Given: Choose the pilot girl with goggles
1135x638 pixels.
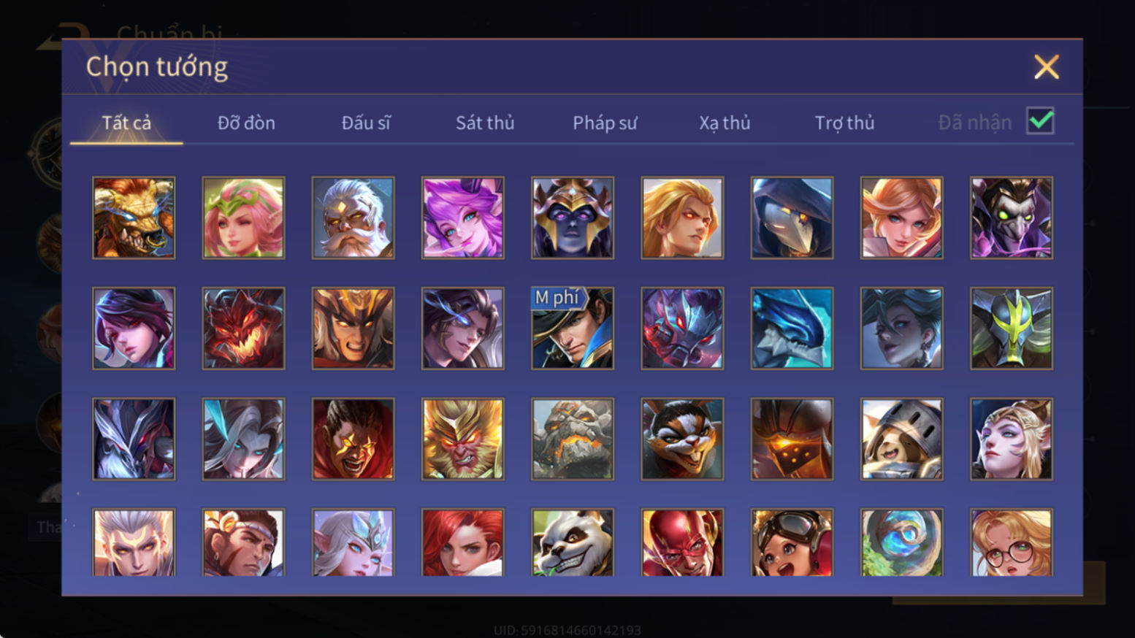Looking at the screenshot, I should (792, 542).
